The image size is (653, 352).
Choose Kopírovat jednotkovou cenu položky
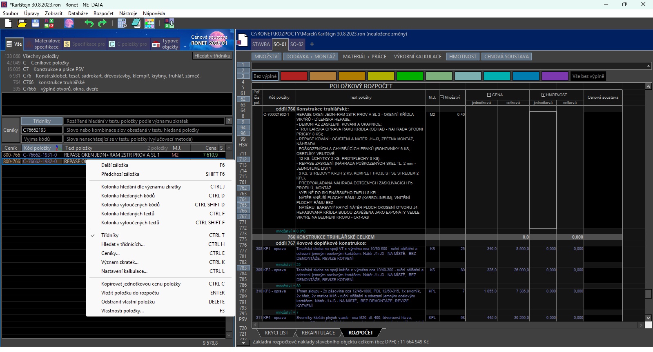coord(161,284)
